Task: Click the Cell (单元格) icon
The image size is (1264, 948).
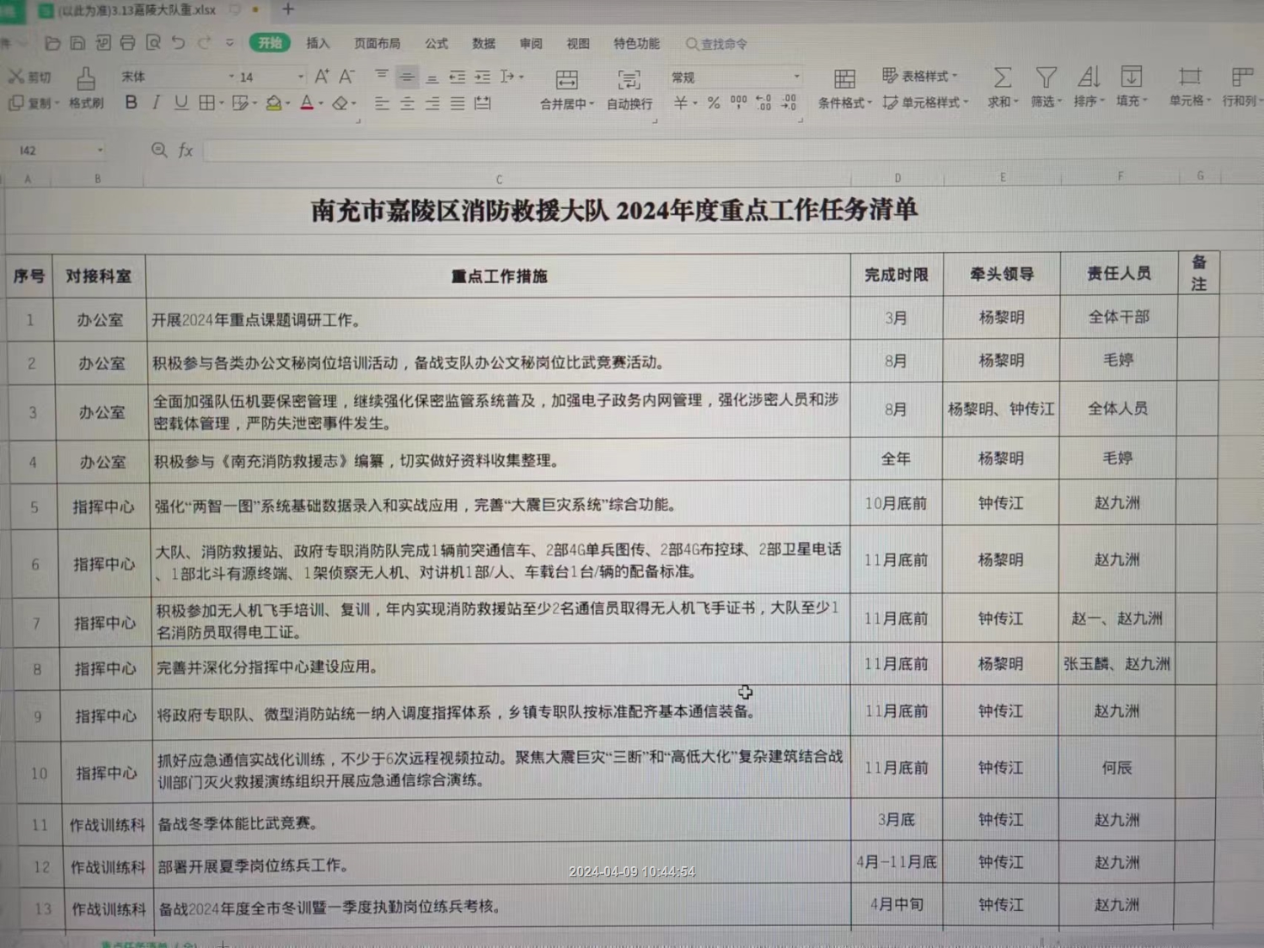Action: pos(1190,78)
